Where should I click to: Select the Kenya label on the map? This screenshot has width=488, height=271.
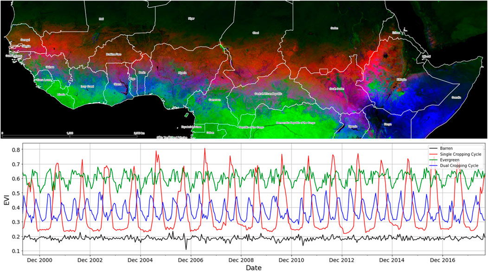(x=387, y=124)
